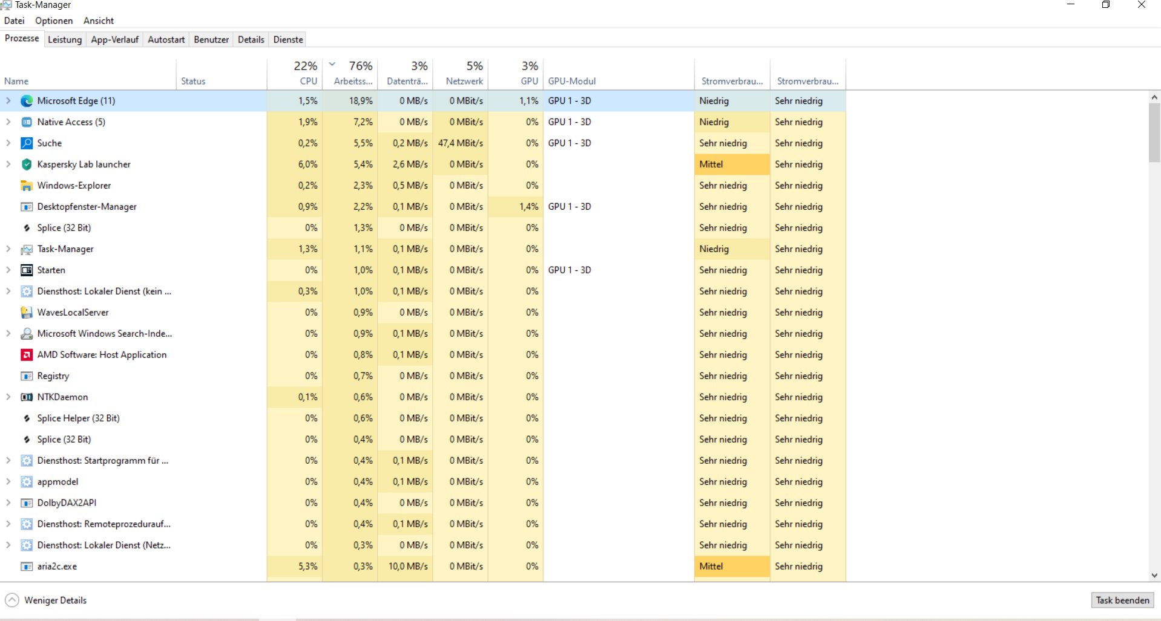
Task: Click Weniger Details to collapse view
Action: (46, 600)
